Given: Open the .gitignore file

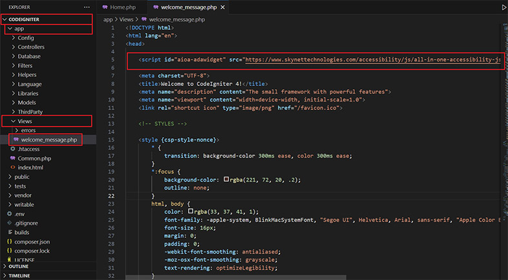Looking at the screenshot, I should click(x=26, y=223).
